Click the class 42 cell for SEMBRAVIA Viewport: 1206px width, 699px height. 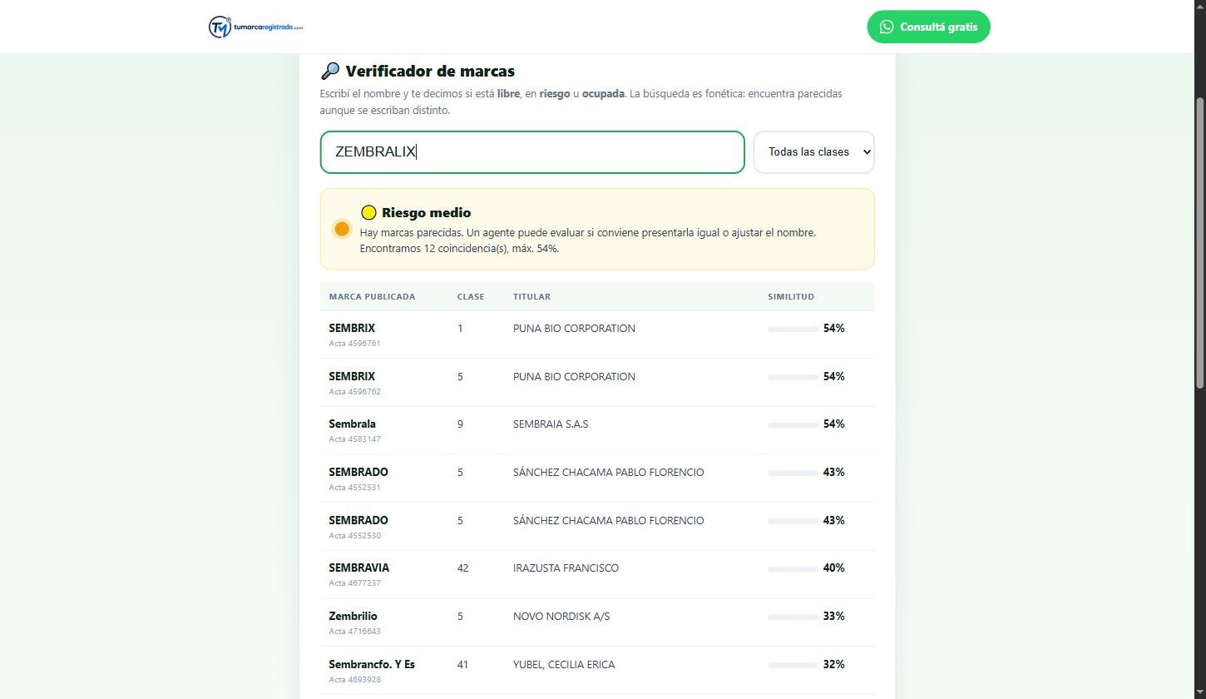coord(462,568)
